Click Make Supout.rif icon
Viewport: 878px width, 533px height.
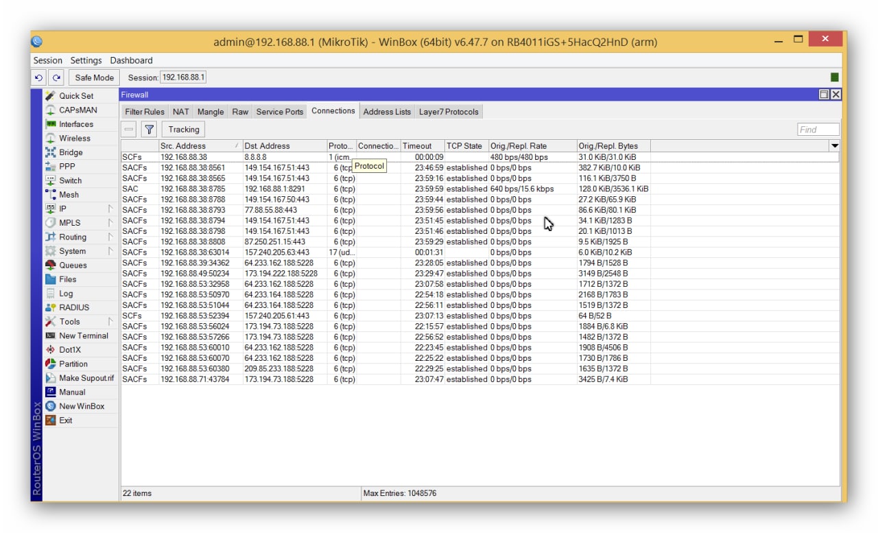[x=50, y=378]
